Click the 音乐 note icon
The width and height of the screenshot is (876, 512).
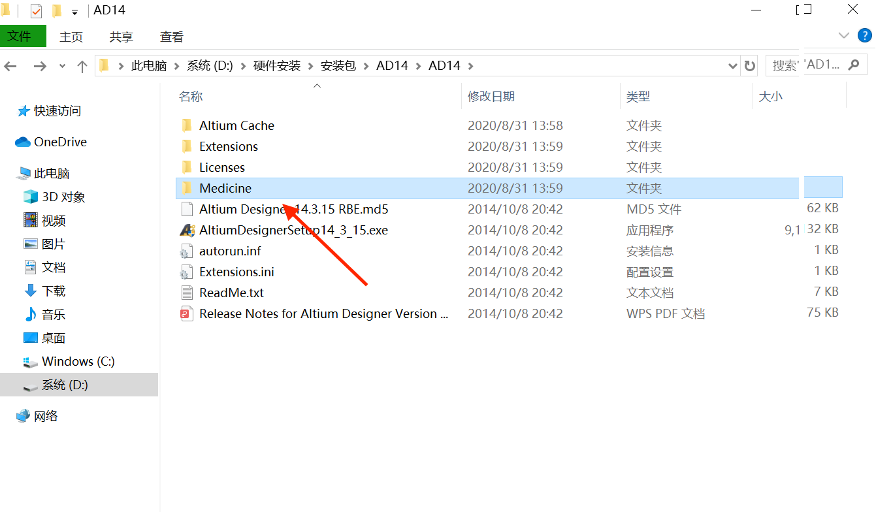31,314
